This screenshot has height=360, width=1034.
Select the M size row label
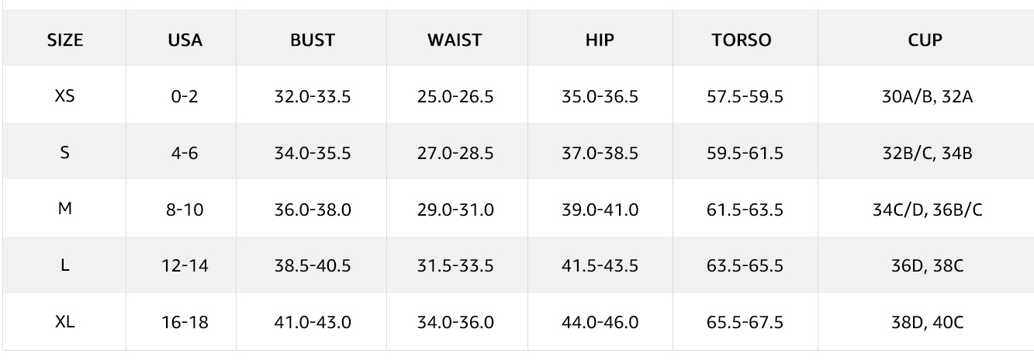coord(65,209)
